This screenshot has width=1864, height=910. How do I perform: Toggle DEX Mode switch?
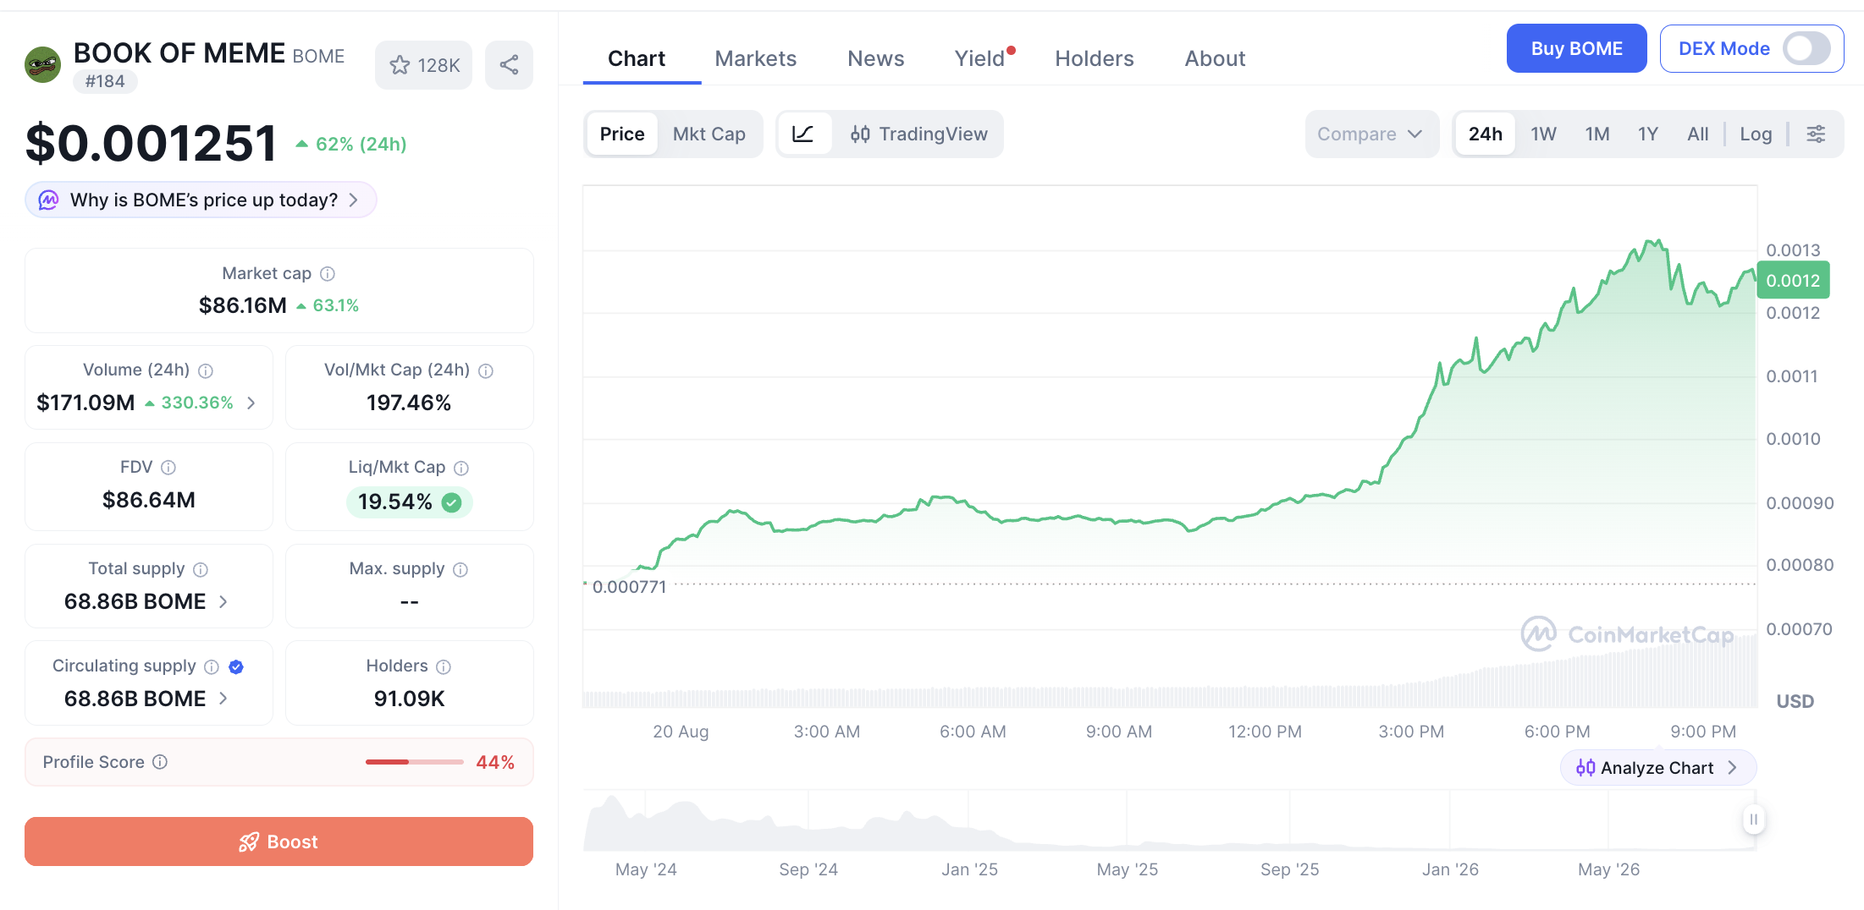(x=1807, y=48)
